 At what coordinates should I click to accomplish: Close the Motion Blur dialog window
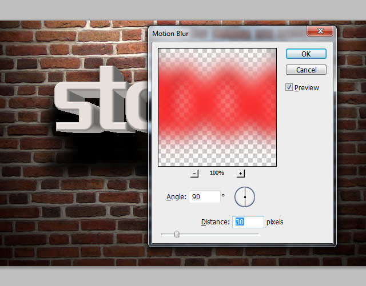point(320,31)
